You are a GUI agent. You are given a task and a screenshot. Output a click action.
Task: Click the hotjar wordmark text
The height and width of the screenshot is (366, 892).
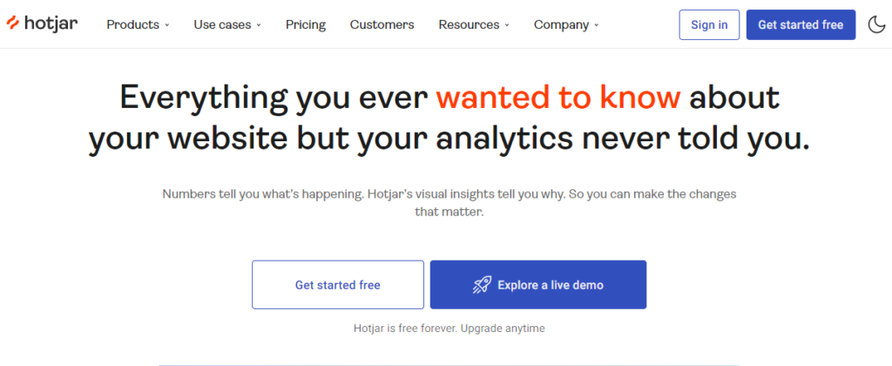[x=51, y=24]
